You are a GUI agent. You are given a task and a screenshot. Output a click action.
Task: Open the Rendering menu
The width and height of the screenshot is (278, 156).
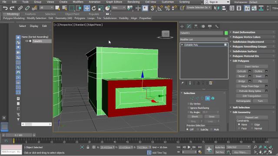(x=133, y=2)
